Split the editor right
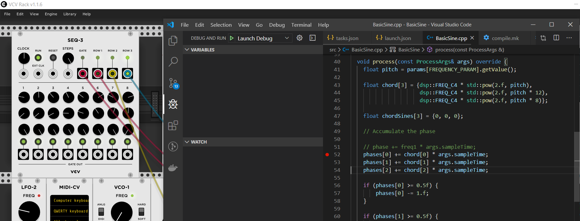The width and height of the screenshot is (580, 221). coord(556,38)
